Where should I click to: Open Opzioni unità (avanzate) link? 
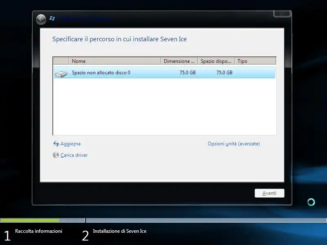[x=234, y=144]
